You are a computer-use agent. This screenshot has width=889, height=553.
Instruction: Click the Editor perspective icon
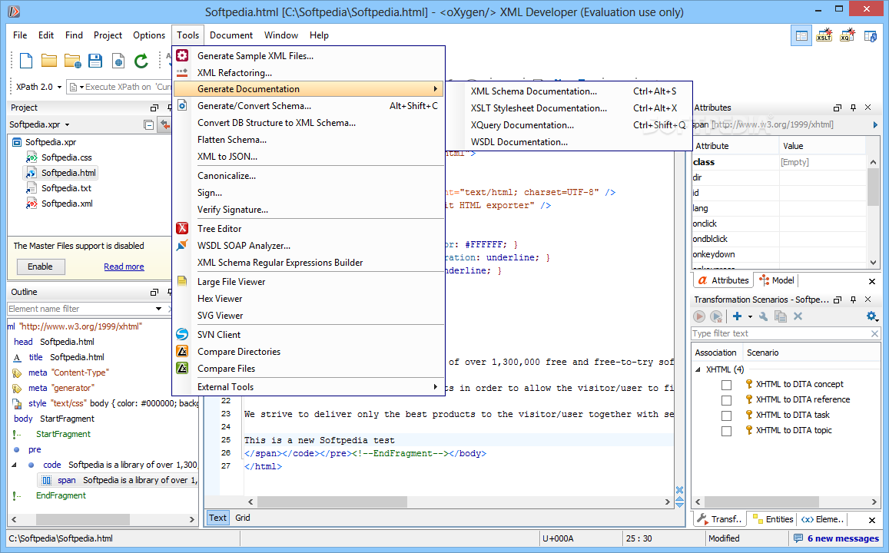[801, 35]
